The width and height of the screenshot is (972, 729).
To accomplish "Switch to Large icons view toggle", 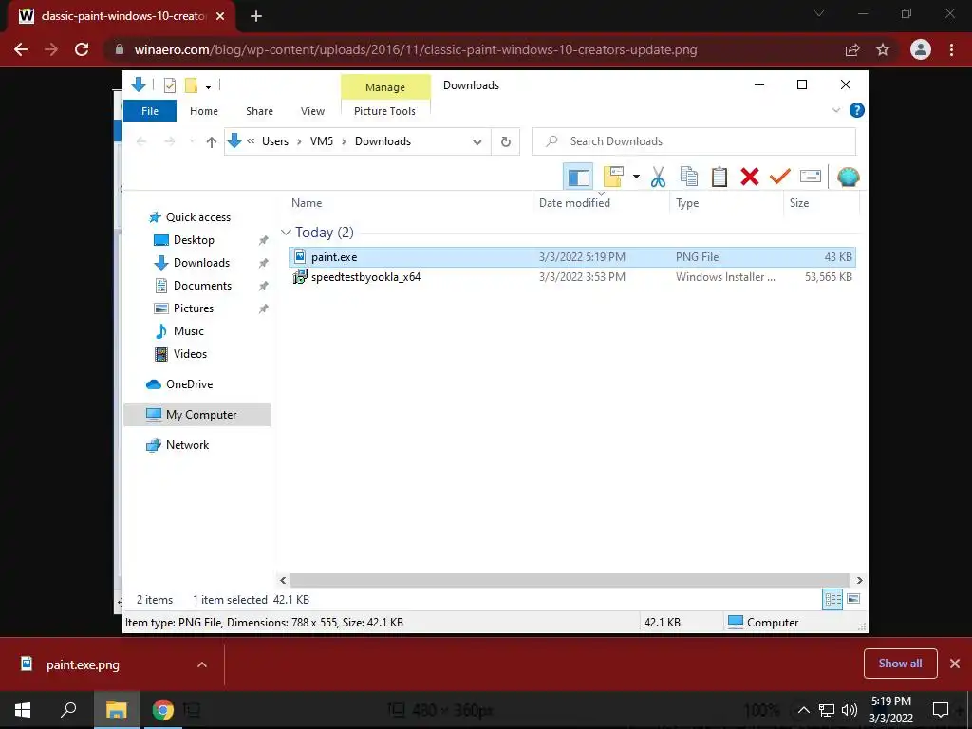I will [853, 599].
